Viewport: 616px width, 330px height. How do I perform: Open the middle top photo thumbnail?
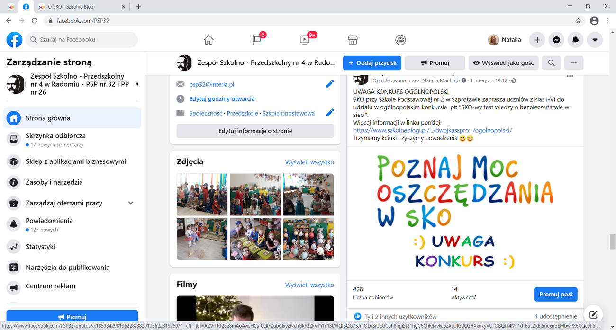pos(255,195)
